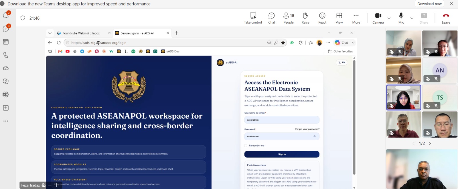Go to next participant gallery page
The height and width of the screenshot is (189, 458).
pos(430,143)
